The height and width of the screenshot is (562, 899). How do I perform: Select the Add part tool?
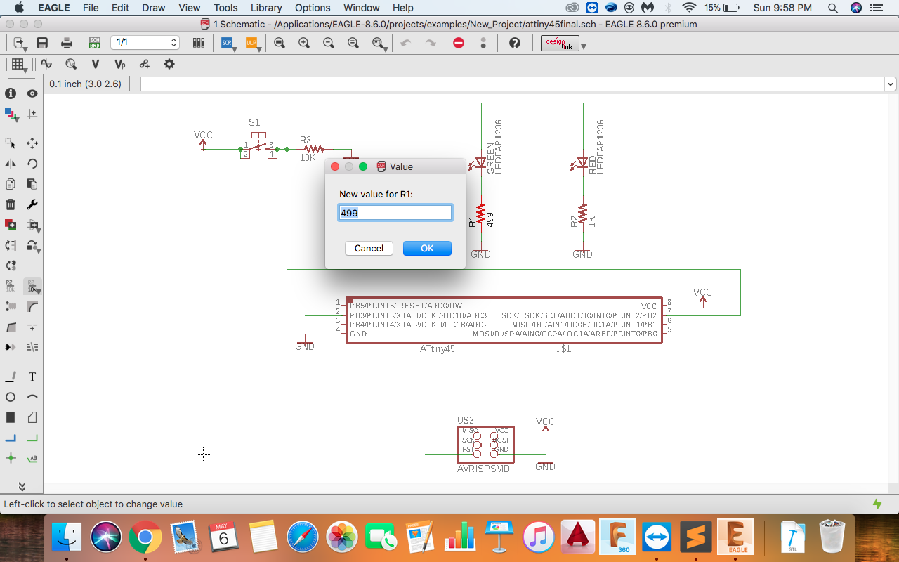pos(11,225)
